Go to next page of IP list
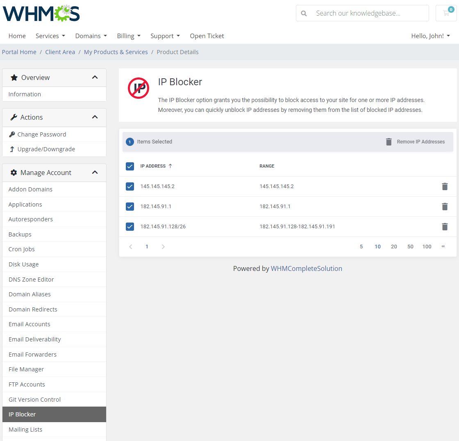The image size is (459, 441). 163,247
